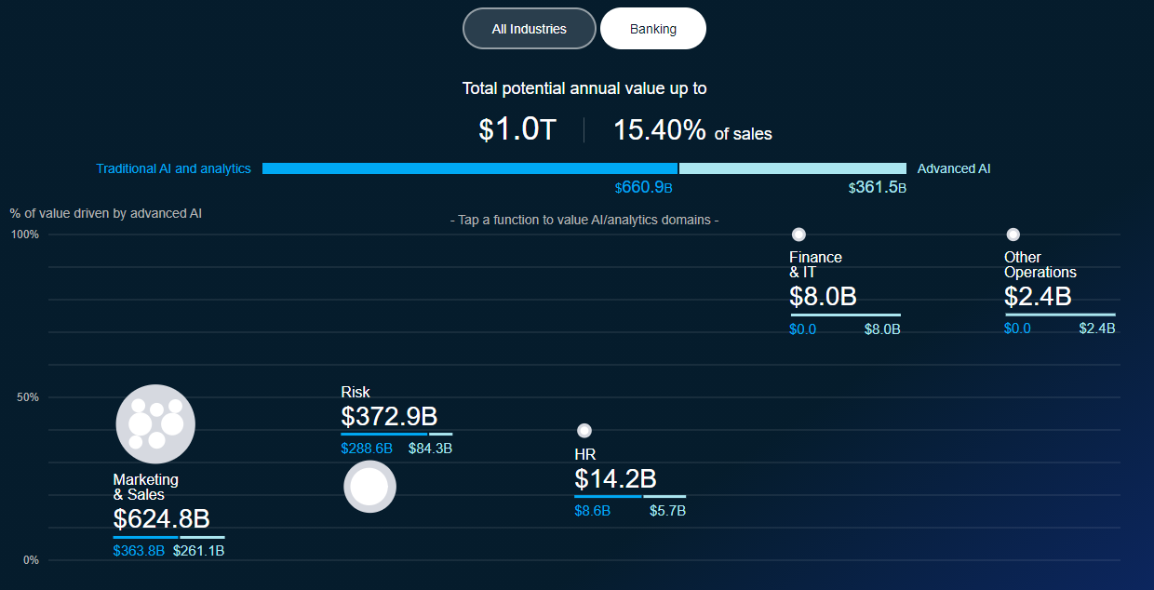Switch to the All Industries filter
The height and width of the screenshot is (590, 1154).
click(530, 29)
